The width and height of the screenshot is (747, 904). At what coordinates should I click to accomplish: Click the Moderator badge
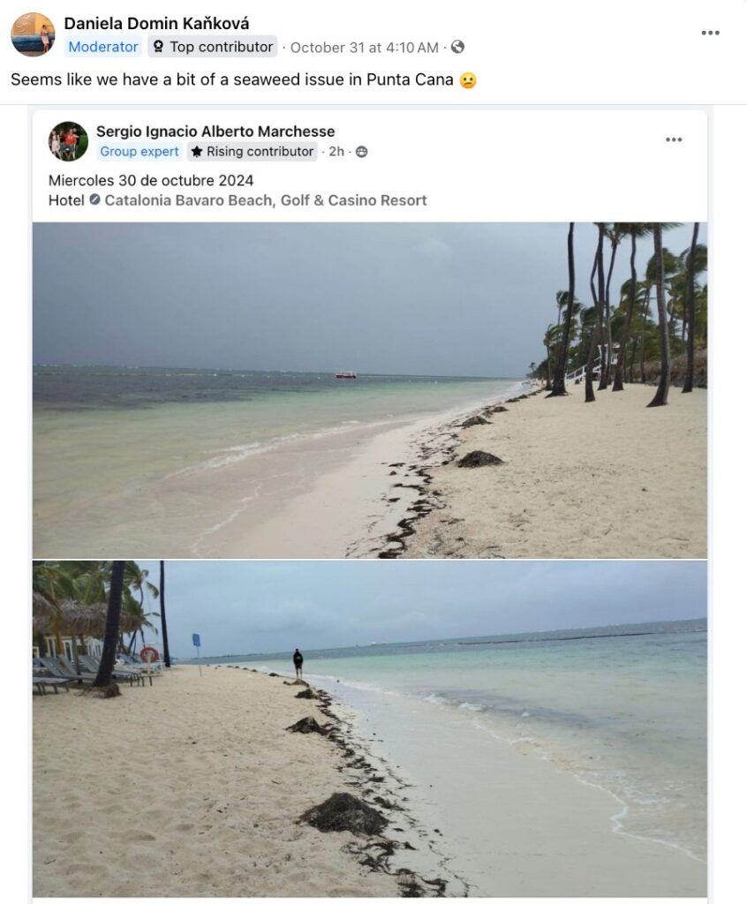click(x=103, y=47)
